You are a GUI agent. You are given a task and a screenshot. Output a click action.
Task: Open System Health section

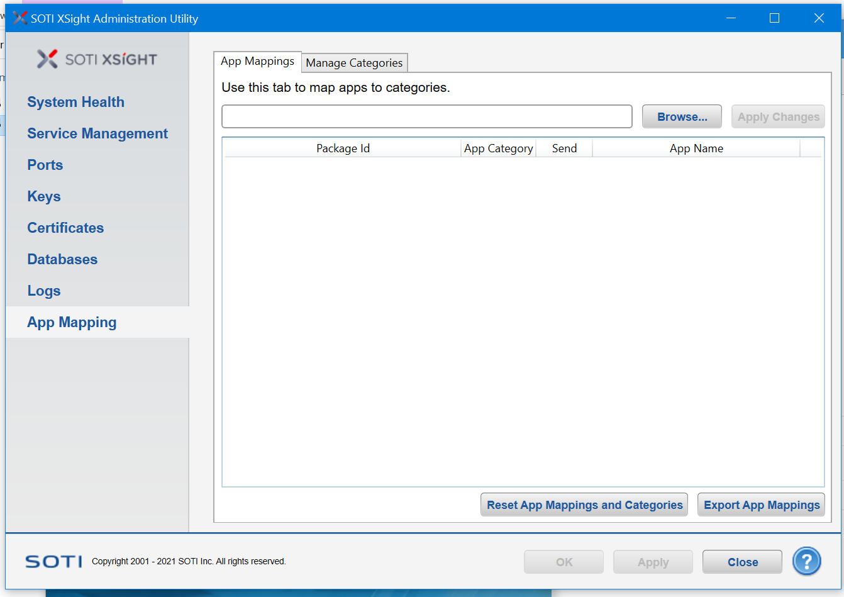click(75, 102)
